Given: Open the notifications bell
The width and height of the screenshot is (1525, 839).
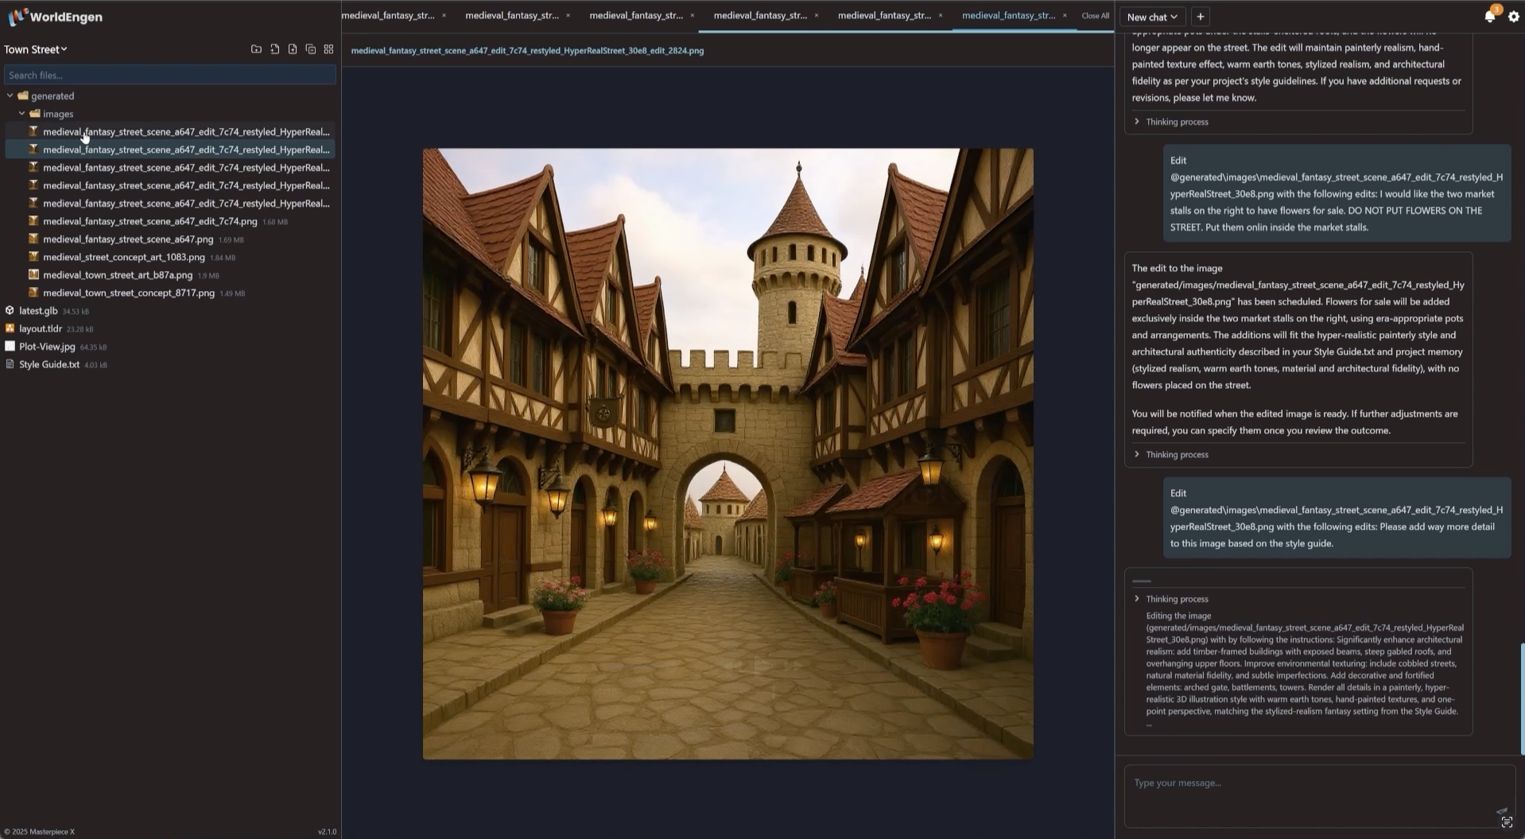Looking at the screenshot, I should click(x=1489, y=17).
